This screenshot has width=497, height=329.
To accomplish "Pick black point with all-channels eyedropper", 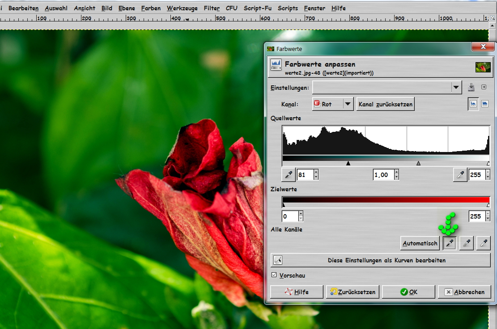I will coord(449,243).
